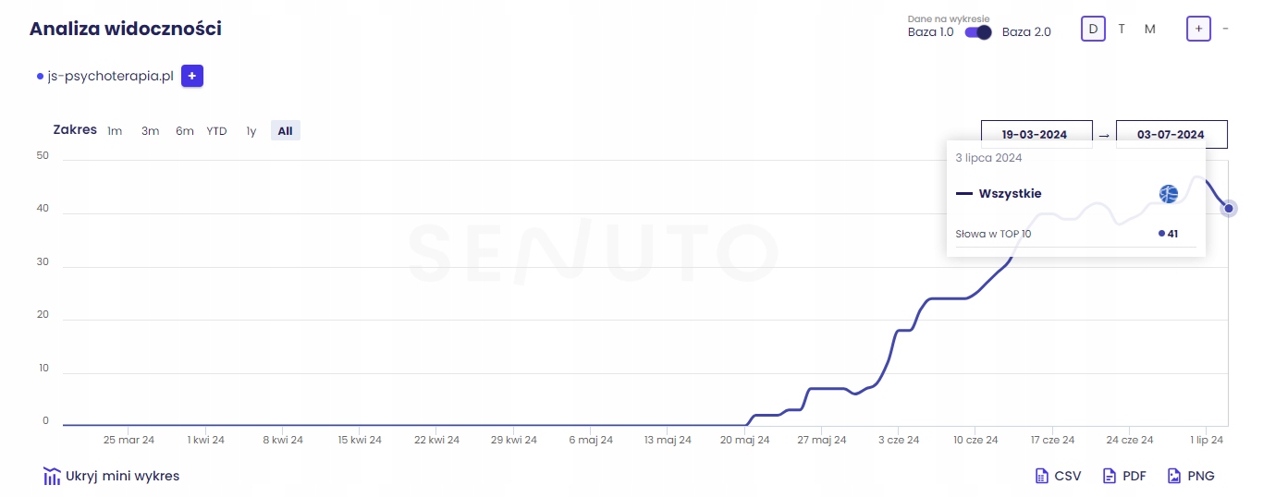Viewport: 1263px width, 497px height.
Task: Export the chart as CSV
Action: tap(1058, 477)
